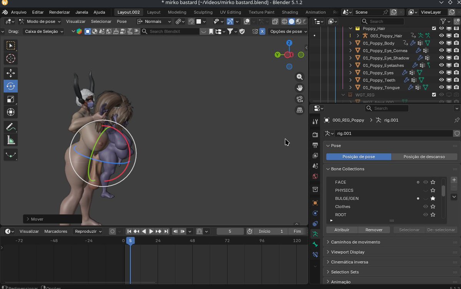This screenshot has height=289, width=461.
Task: Open the Bone properties tab
Action: click(315, 244)
